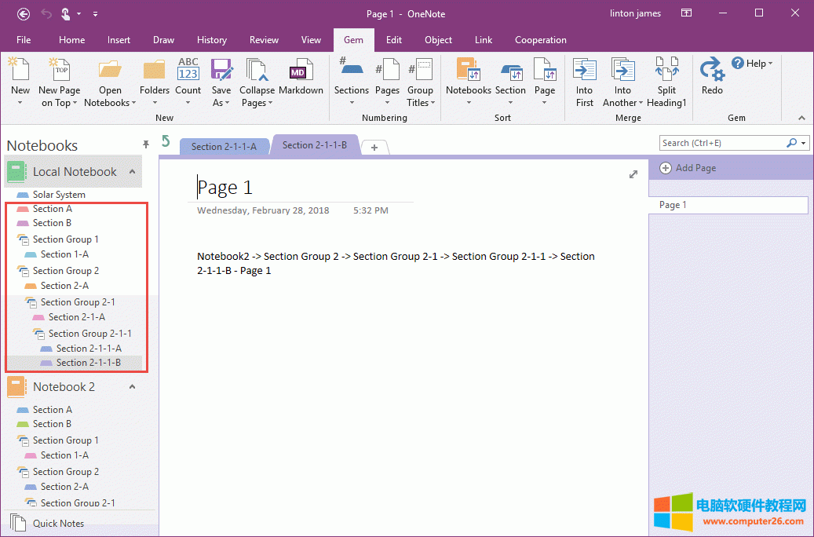Pin the Notebooks pane with pushpin
This screenshot has height=537, width=814.
(145, 144)
